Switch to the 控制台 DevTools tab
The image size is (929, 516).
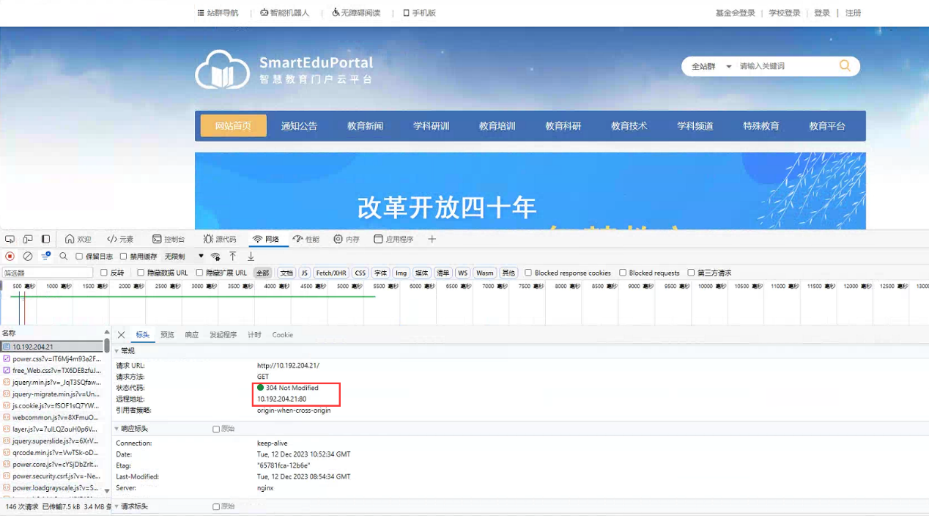pos(168,239)
